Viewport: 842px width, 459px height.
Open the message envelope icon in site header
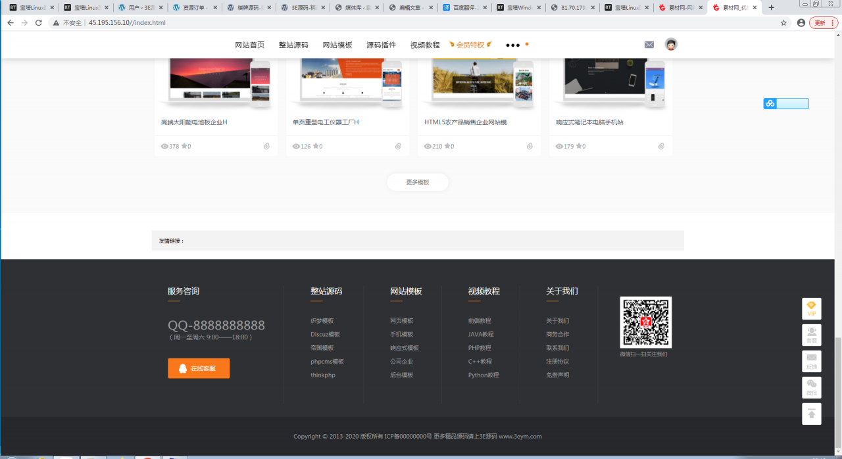tap(649, 45)
